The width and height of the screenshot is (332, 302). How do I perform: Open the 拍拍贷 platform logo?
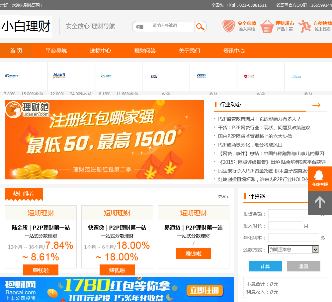click(x=59, y=76)
